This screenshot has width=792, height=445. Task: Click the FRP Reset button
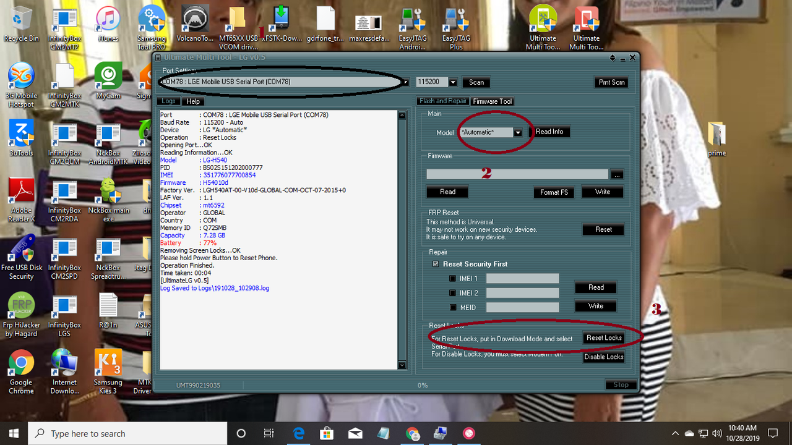(x=603, y=229)
